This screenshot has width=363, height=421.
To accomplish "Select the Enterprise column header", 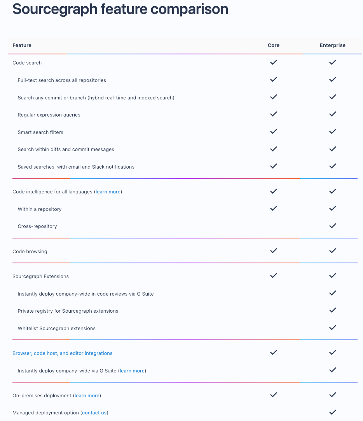I will coord(332,45).
